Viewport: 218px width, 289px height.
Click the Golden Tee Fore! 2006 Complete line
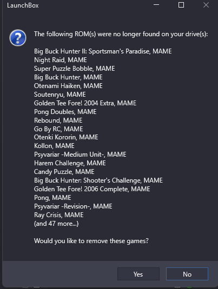click(x=92, y=189)
